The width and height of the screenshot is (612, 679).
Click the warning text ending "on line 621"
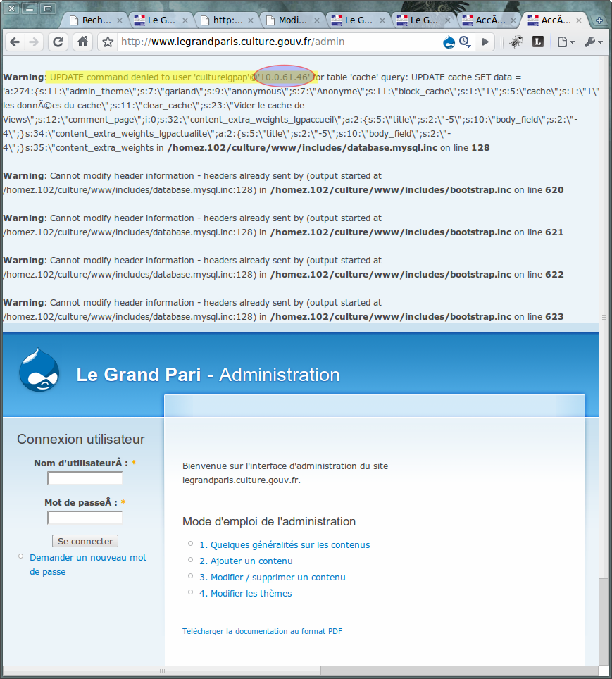(x=283, y=225)
